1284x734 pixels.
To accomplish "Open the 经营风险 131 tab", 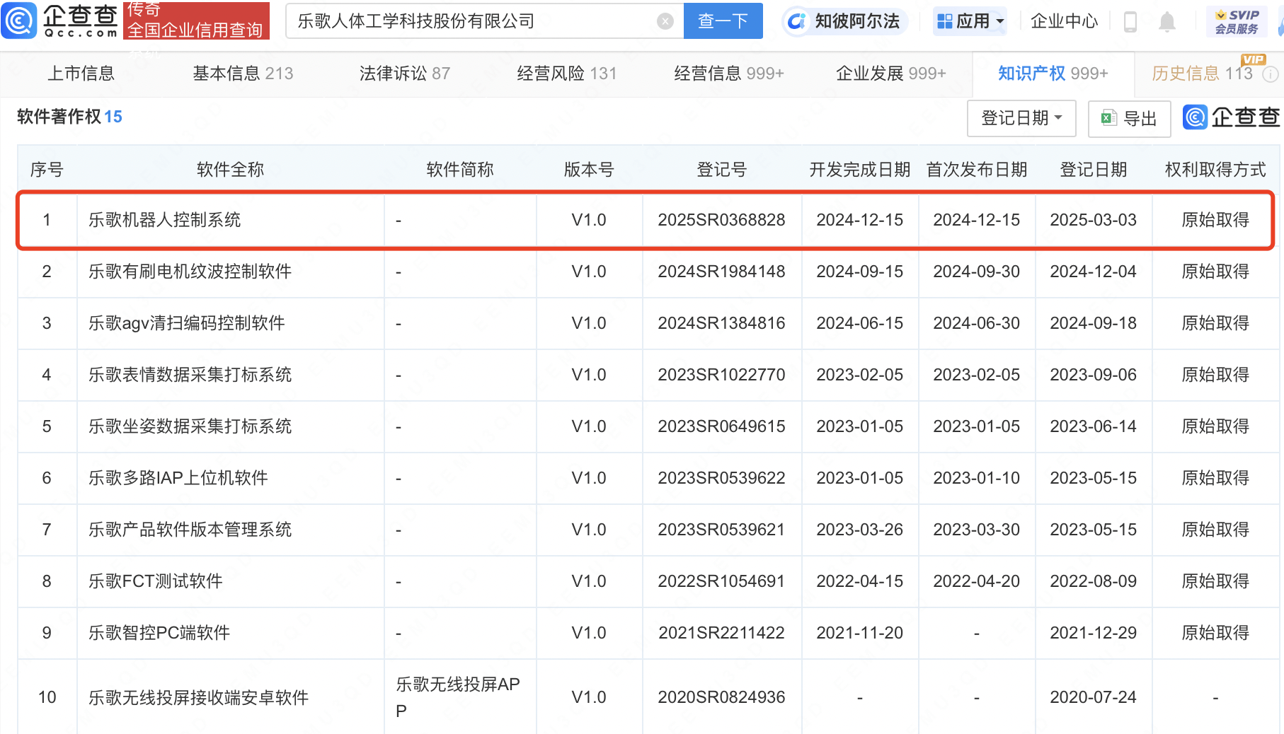I will point(566,74).
